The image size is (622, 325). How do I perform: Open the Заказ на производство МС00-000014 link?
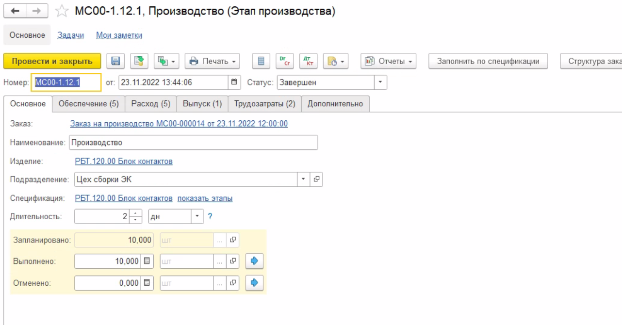[x=179, y=124]
